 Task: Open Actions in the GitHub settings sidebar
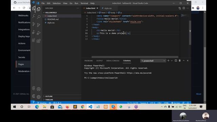(x=22, y=43)
